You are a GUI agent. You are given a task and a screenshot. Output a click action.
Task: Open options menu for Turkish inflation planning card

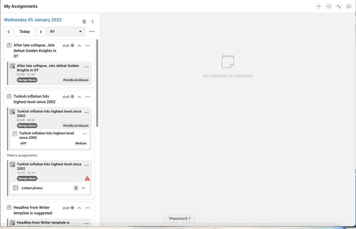click(88, 97)
